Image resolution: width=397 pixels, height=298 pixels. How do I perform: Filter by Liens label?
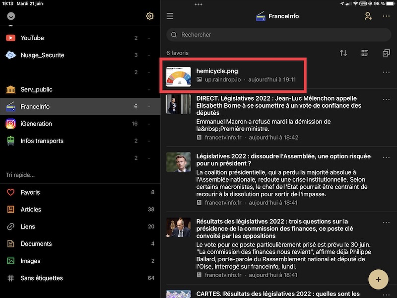pyautogui.click(x=28, y=226)
